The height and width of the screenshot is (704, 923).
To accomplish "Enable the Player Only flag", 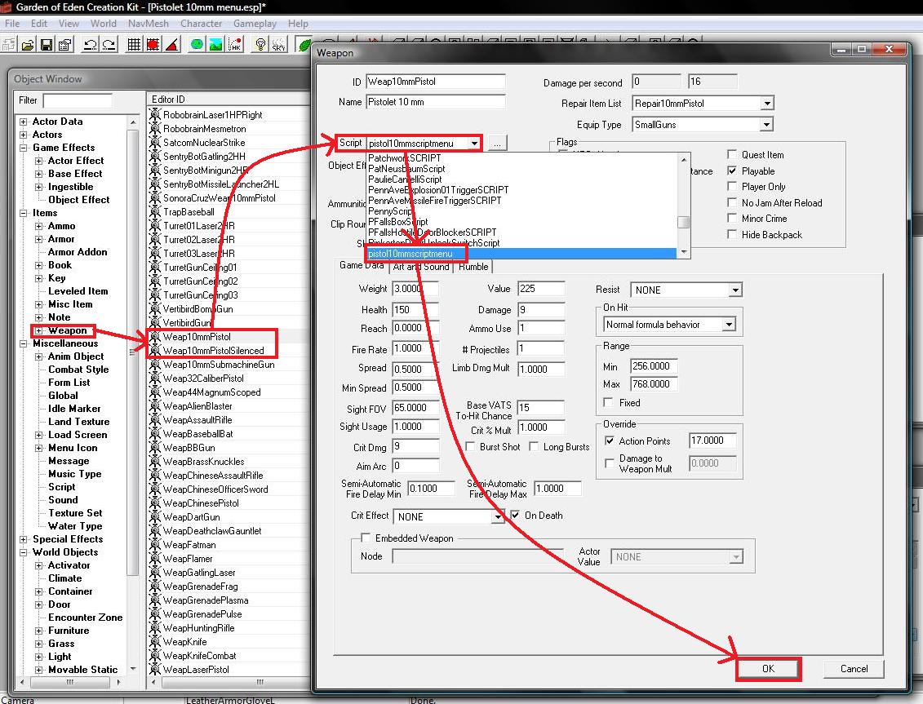I will (732, 186).
